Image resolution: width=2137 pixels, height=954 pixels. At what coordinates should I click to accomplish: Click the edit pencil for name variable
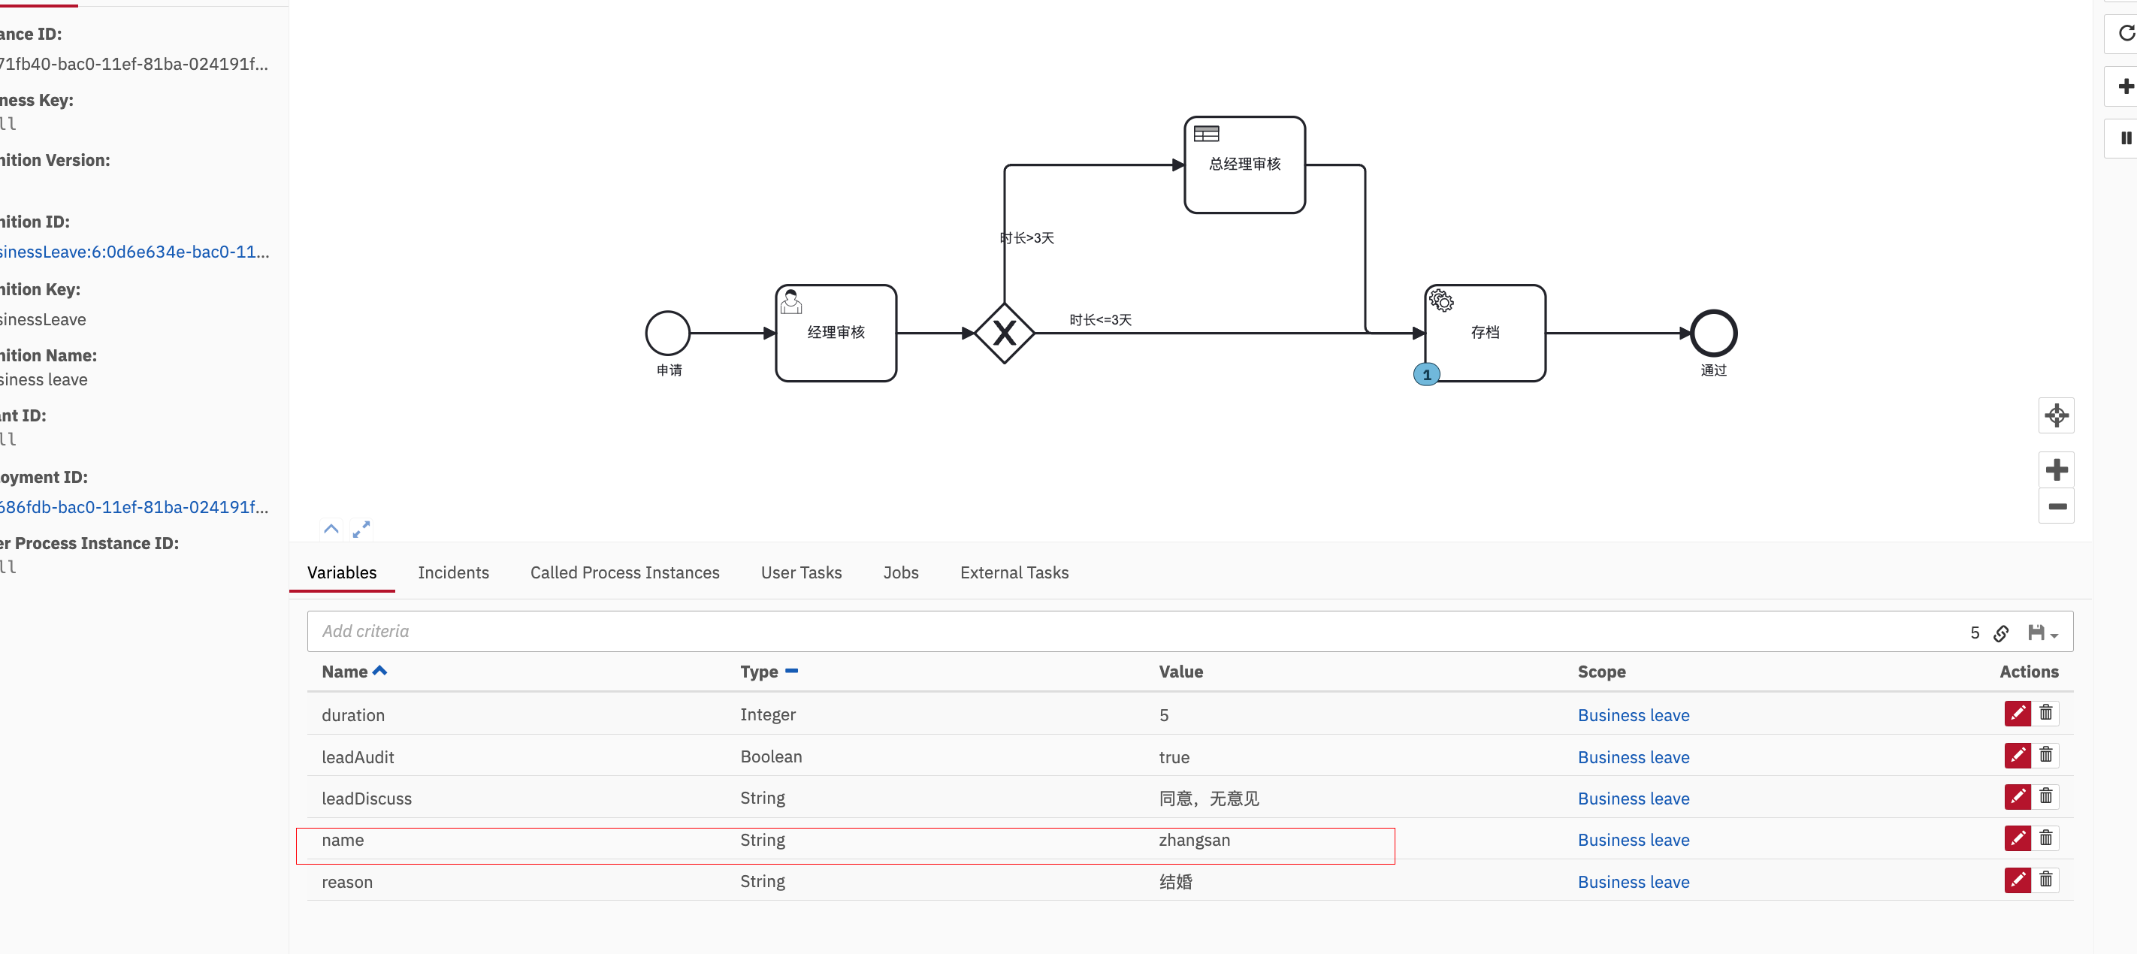(2017, 838)
